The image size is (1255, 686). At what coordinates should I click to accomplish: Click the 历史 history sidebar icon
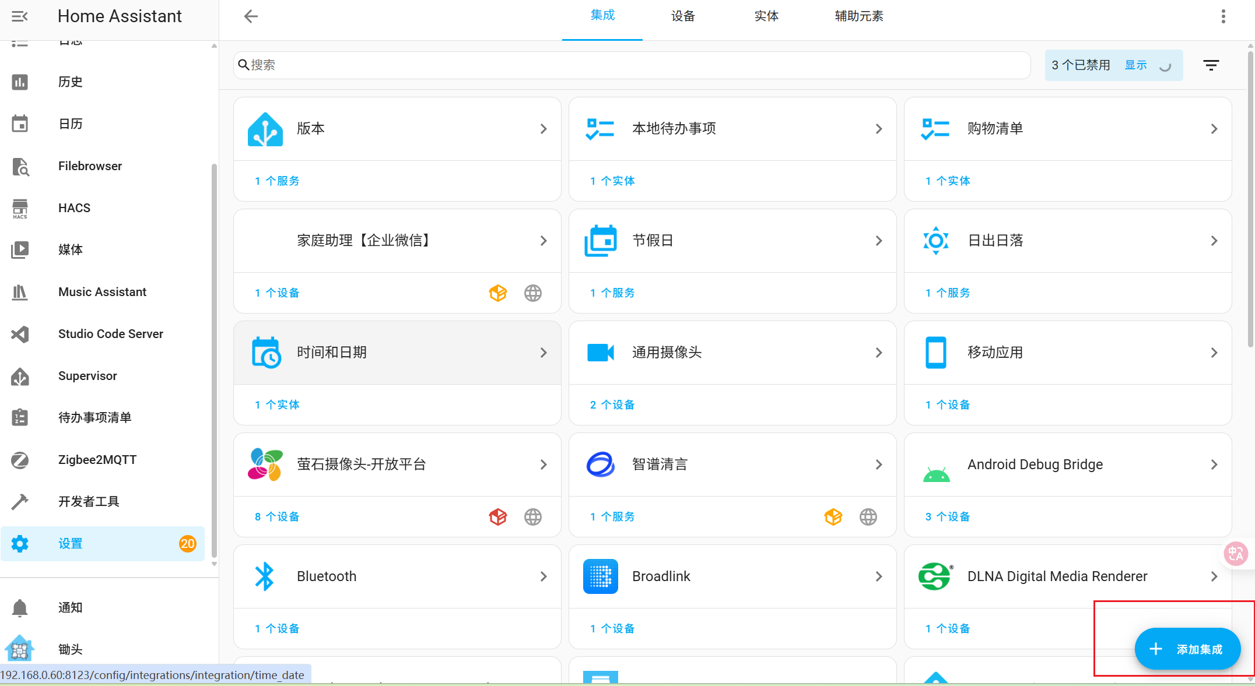(x=20, y=82)
